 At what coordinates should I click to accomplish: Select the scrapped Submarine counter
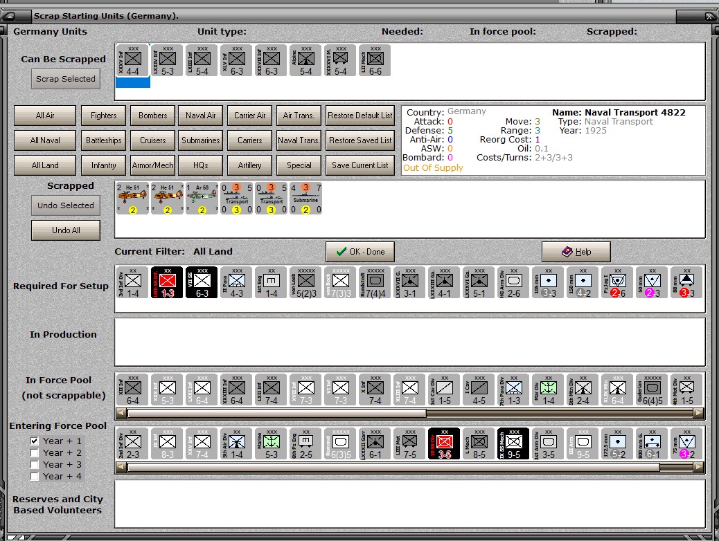[x=305, y=198]
